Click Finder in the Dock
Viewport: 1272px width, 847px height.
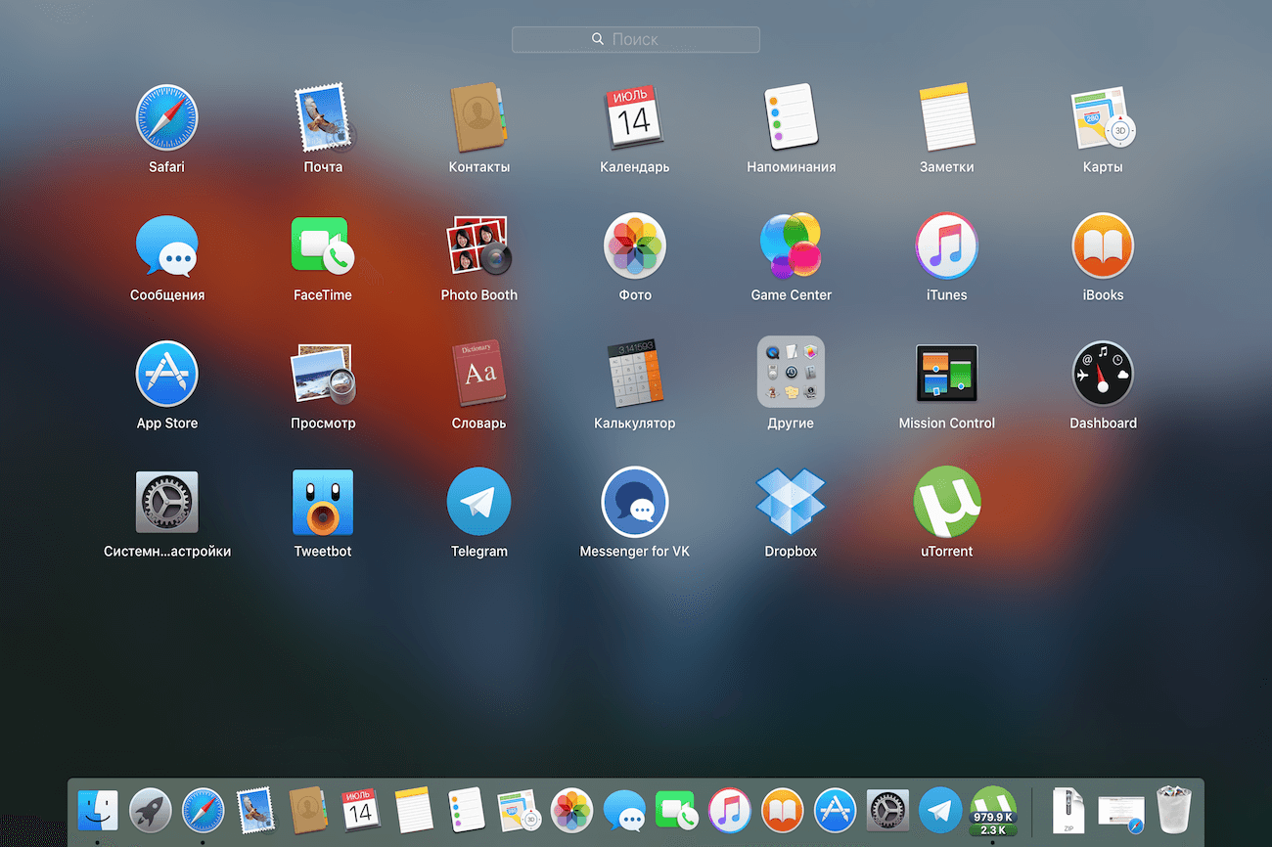click(98, 811)
